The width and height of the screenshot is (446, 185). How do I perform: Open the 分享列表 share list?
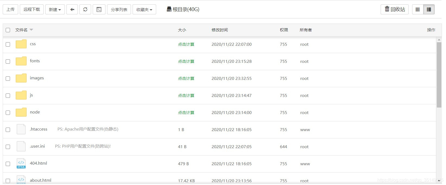[119, 9]
